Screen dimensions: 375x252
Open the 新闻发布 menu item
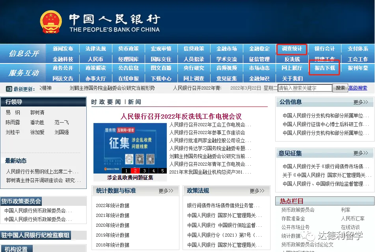(63, 49)
